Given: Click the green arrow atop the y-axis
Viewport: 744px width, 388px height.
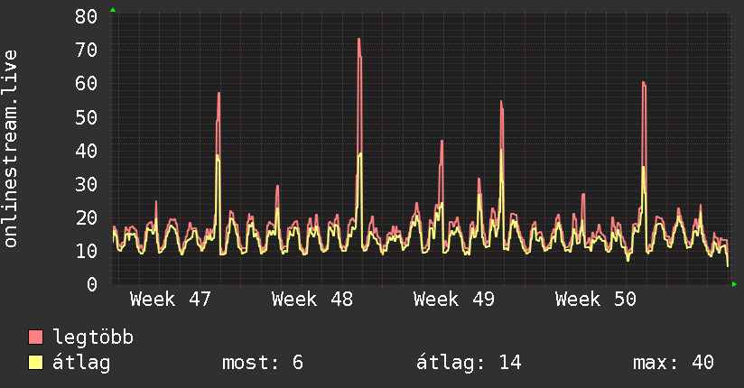Looking at the screenshot, I should 113,10.
